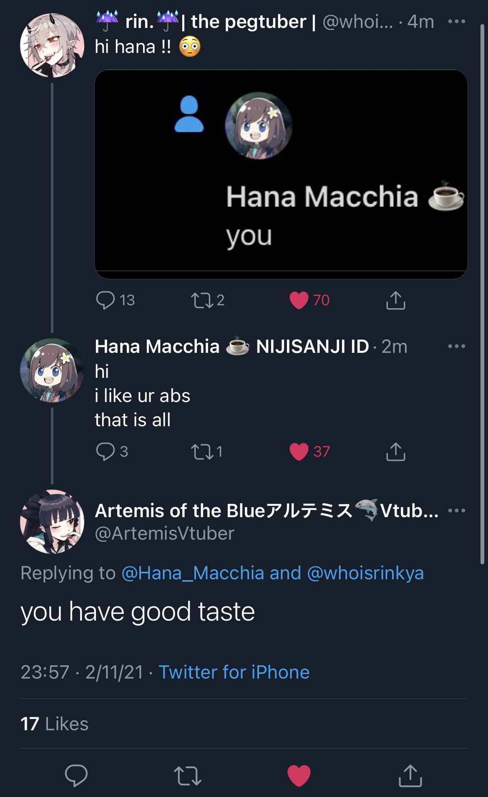View the 17 Likes list
The width and height of the screenshot is (488, 797).
tap(54, 724)
